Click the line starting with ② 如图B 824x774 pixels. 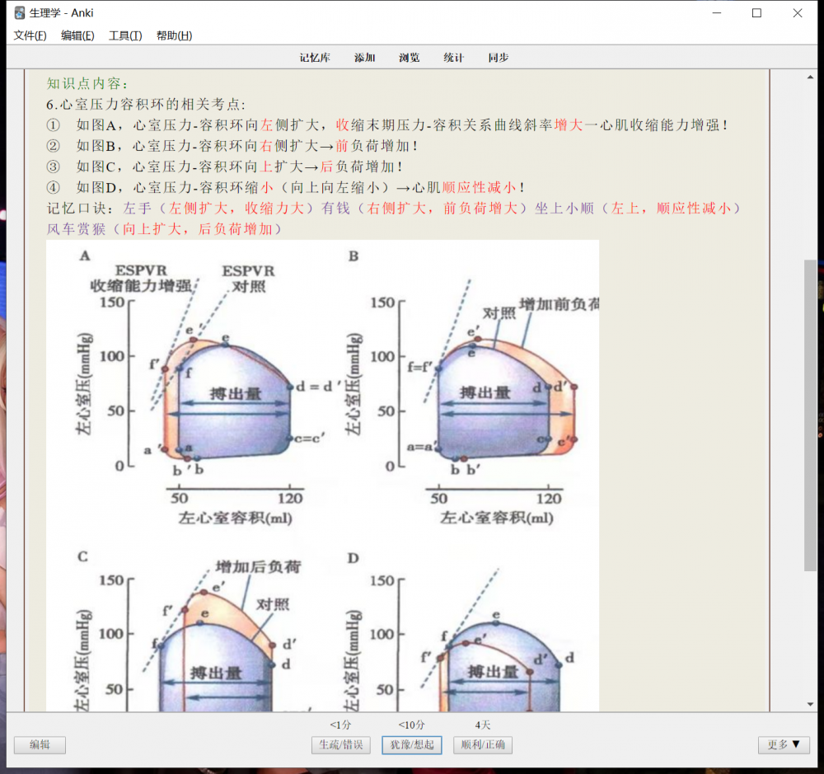232,146
